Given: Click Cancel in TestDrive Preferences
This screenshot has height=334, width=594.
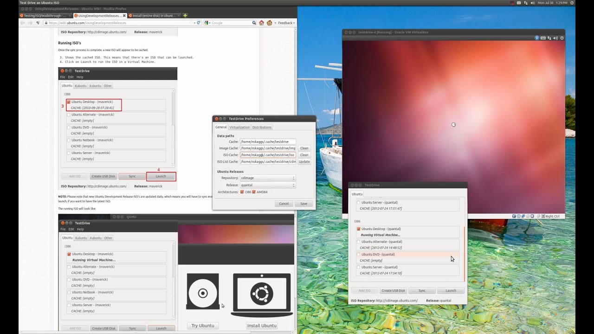Looking at the screenshot, I should tap(284, 204).
